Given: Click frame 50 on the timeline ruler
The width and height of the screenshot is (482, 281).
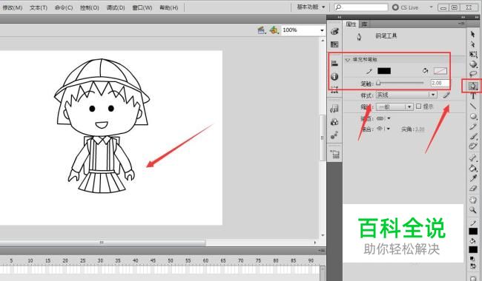Looking at the screenshot, I should [171, 260].
